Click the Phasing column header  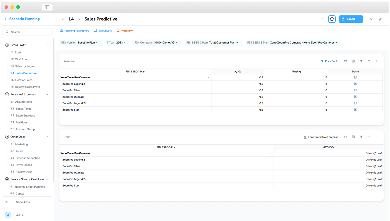click(296, 72)
